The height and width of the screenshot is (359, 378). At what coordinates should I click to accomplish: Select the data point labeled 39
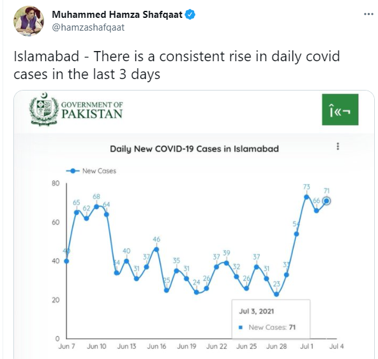(227, 263)
